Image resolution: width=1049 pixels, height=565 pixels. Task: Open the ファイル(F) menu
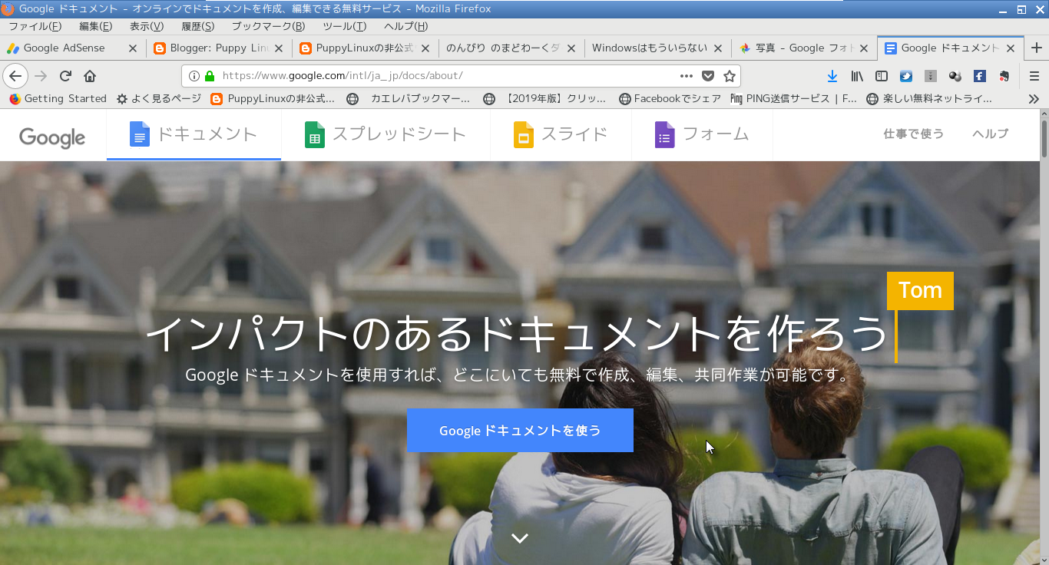pyautogui.click(x=35, y=26)
